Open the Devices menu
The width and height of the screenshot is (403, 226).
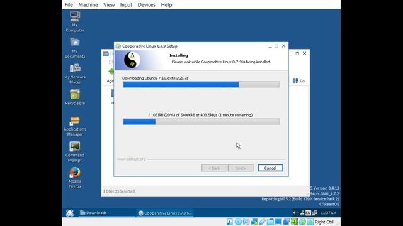pyautogui.click(x=147, y=5)
